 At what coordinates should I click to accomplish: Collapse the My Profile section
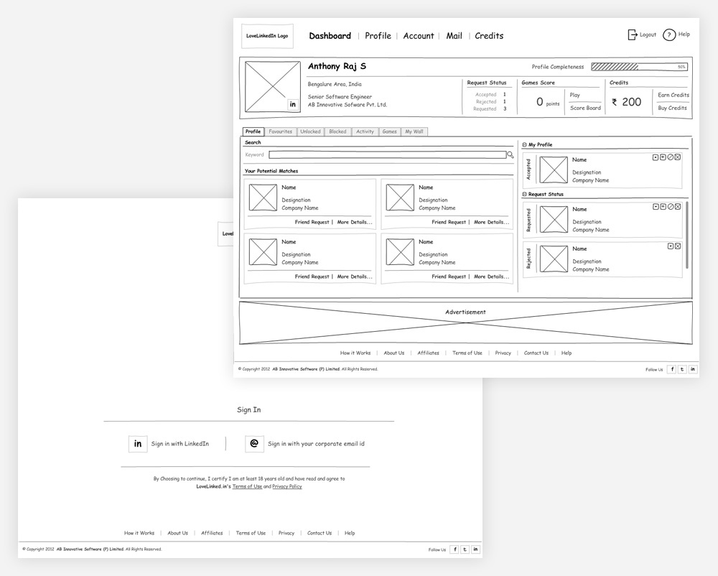(x=524, y=144)
